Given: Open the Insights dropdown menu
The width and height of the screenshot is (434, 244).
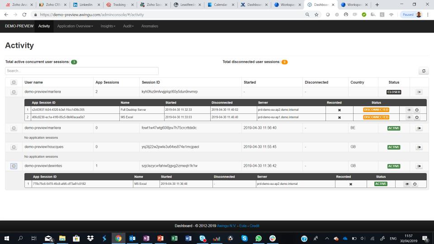Looking at the screenshot, I should click(108, 26).
